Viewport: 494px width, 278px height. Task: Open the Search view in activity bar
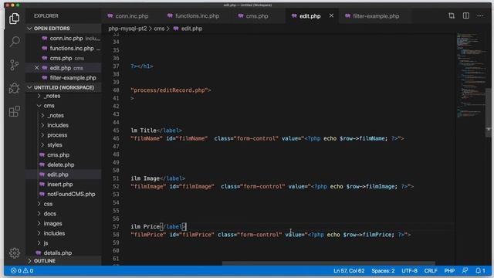click(x=14, y=42)
